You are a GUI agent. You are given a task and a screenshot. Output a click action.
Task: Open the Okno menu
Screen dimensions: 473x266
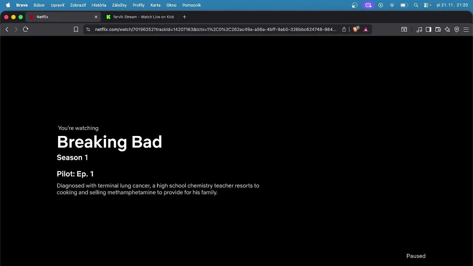tap(171, 5)
